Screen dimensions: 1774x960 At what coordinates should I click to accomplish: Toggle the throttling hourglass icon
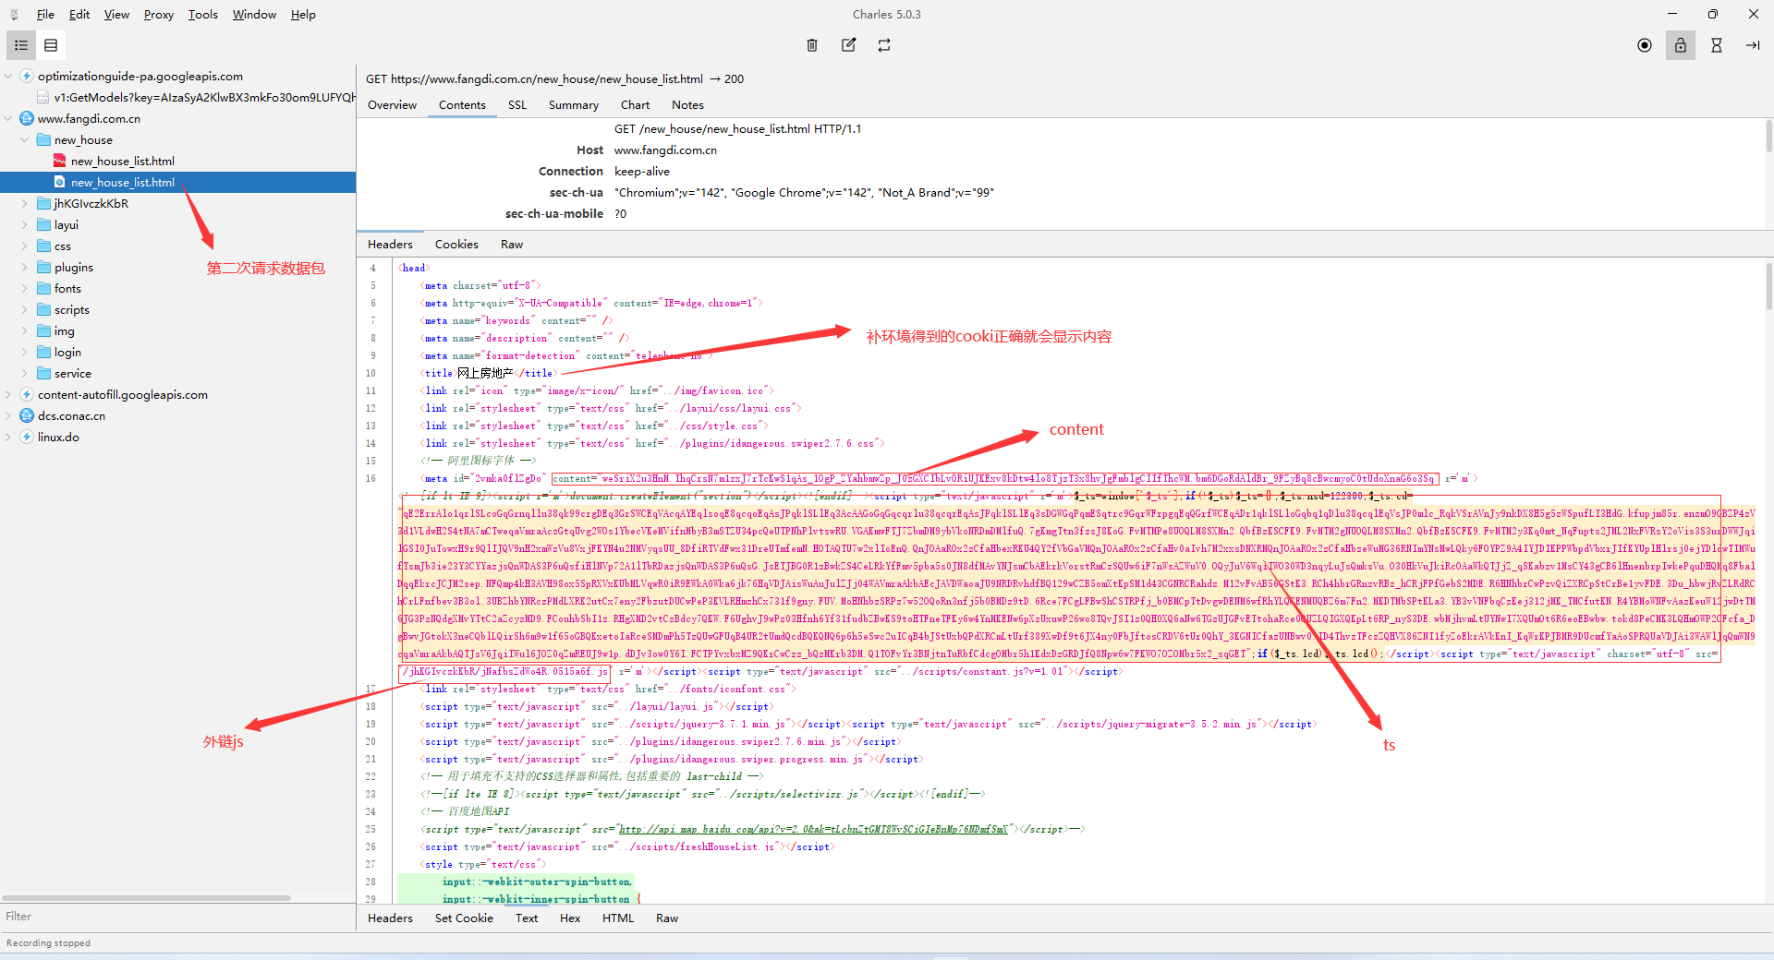coord(1717,45)
